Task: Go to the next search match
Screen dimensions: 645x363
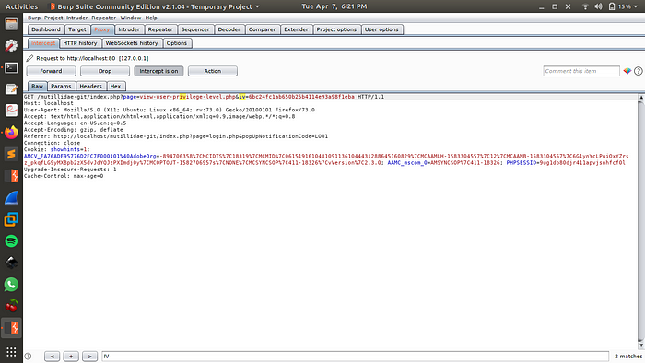Action: (x=89, y=357)
